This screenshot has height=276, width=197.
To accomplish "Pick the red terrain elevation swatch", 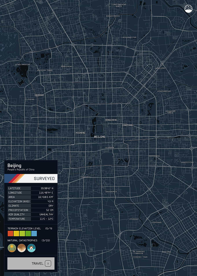I will [x=10, y=234].
